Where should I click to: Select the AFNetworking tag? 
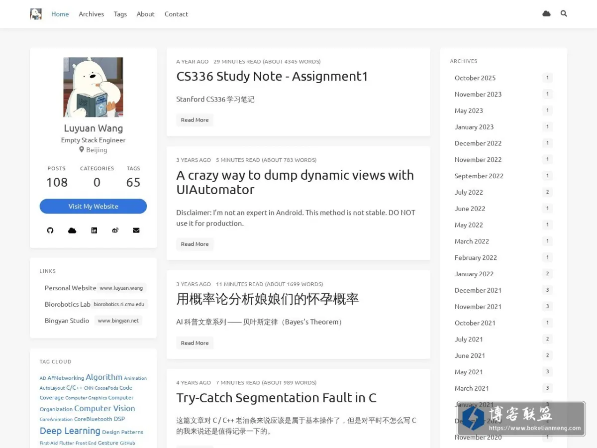pos(66,378)
